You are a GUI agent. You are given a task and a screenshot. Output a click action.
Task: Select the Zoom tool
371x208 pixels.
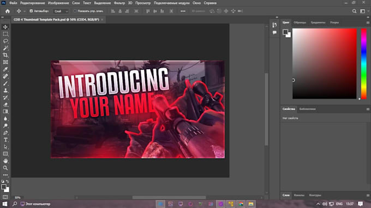[x=5, y=168]
